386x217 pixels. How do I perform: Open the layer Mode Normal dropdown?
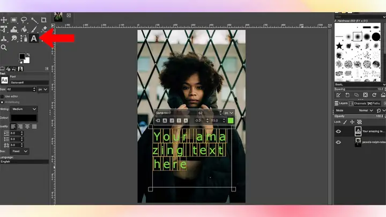[366, 110]
